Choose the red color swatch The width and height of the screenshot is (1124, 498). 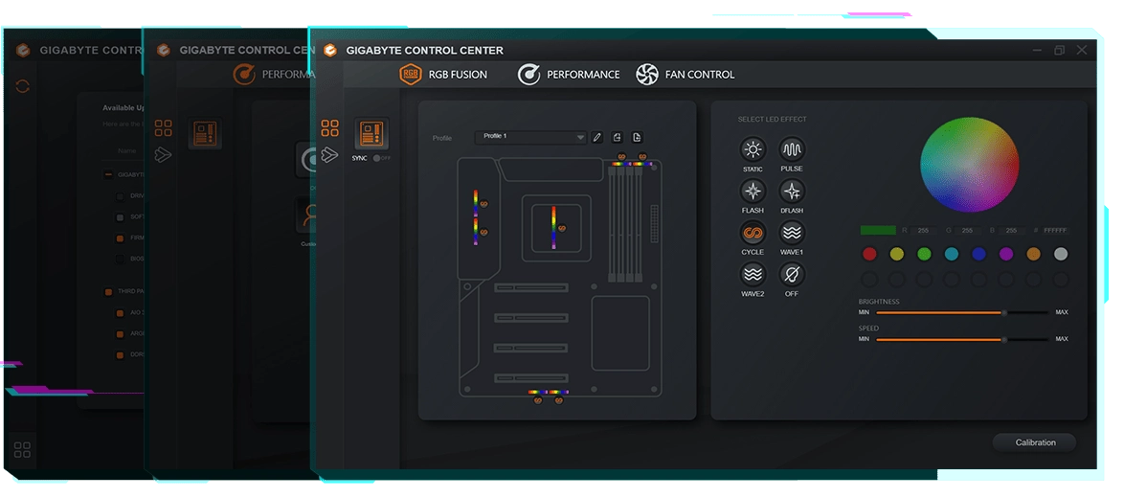(869, 254)
